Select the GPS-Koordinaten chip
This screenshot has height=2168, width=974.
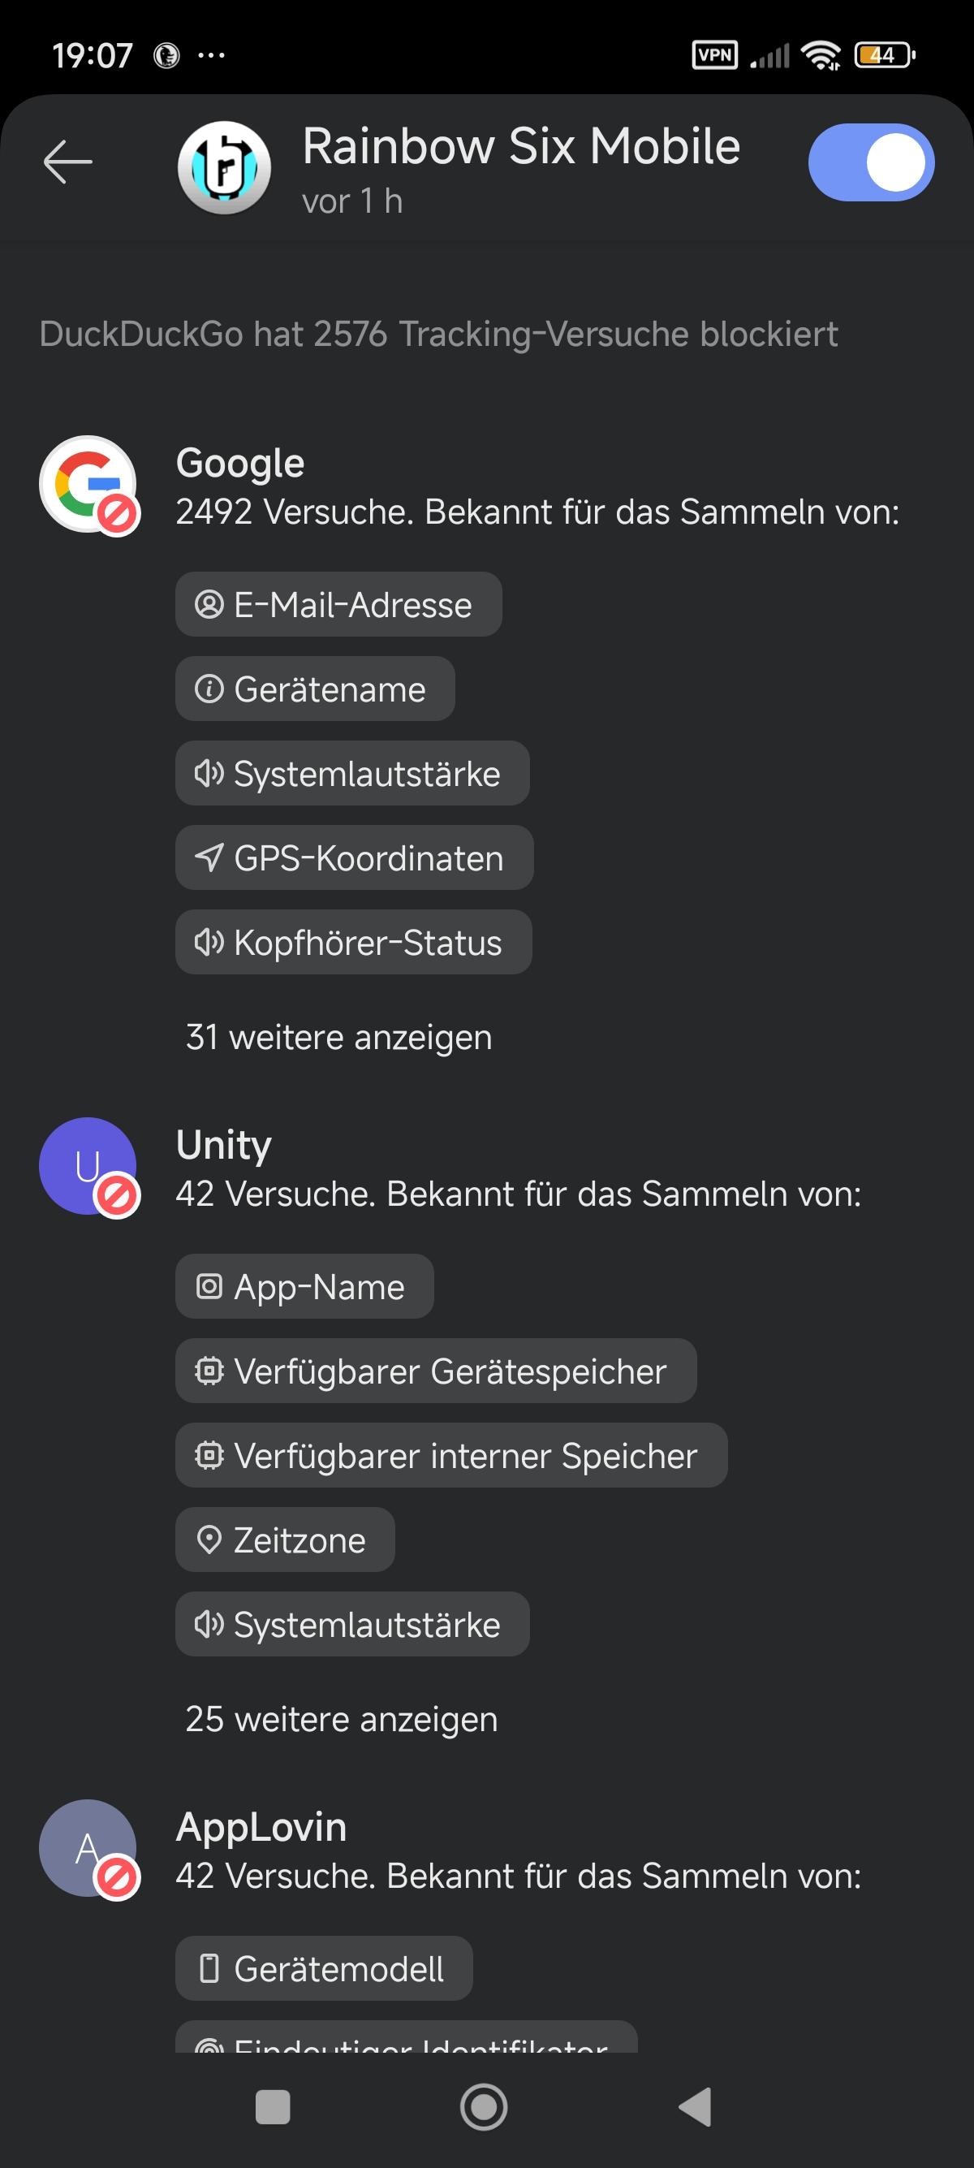354,857
